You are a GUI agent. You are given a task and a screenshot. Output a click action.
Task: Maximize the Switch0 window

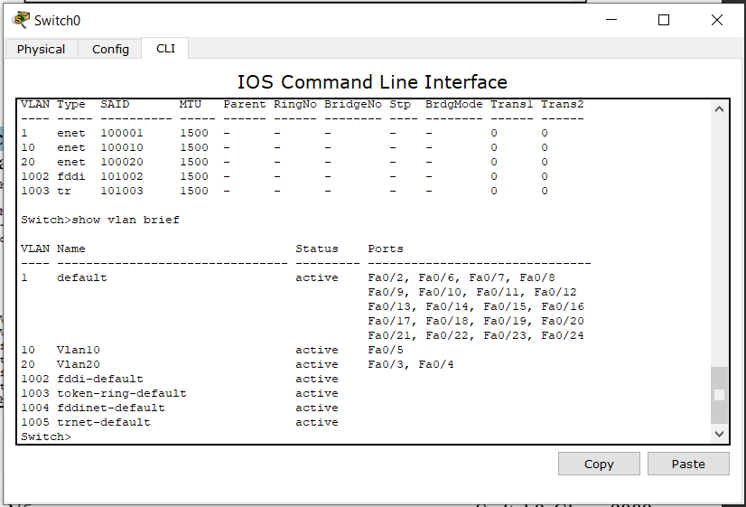(x=664, y=20)
